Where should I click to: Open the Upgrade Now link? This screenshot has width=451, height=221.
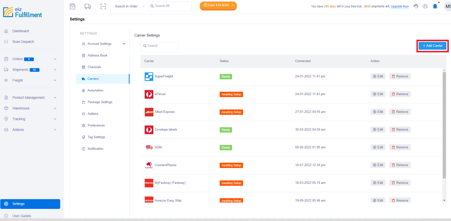(400, 6)
